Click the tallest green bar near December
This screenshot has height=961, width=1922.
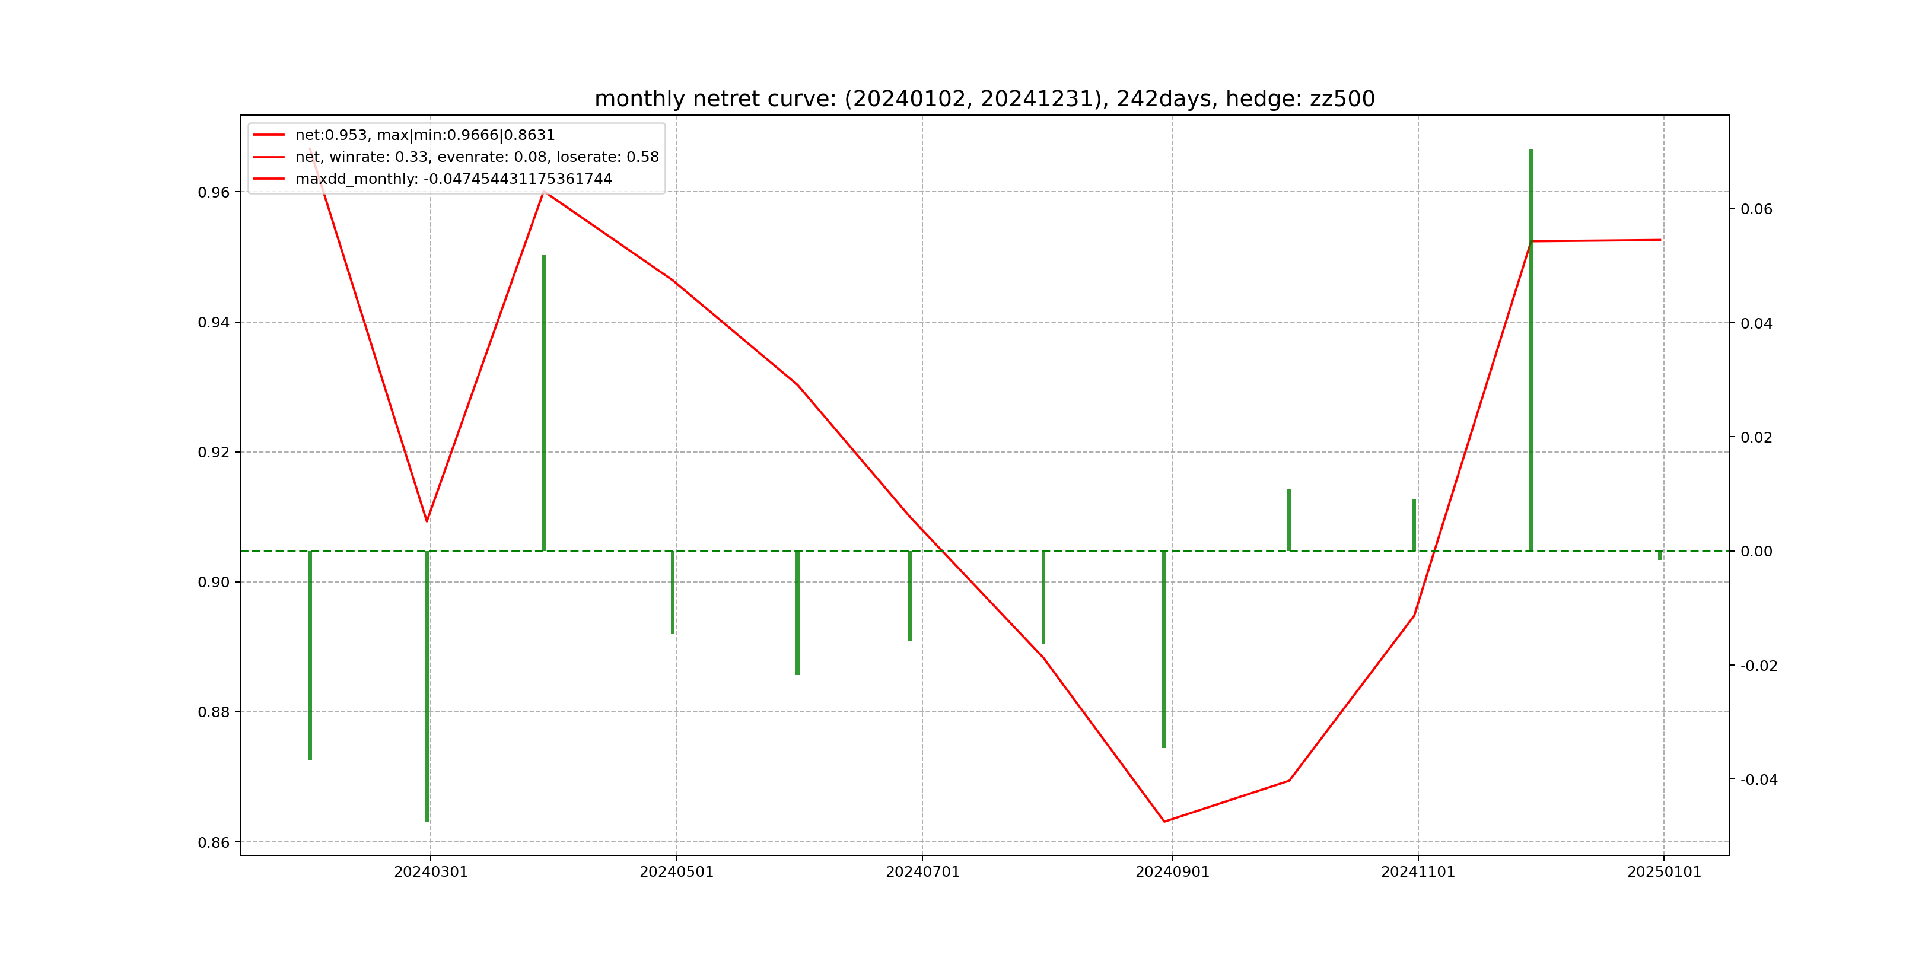click(1531, 351)
